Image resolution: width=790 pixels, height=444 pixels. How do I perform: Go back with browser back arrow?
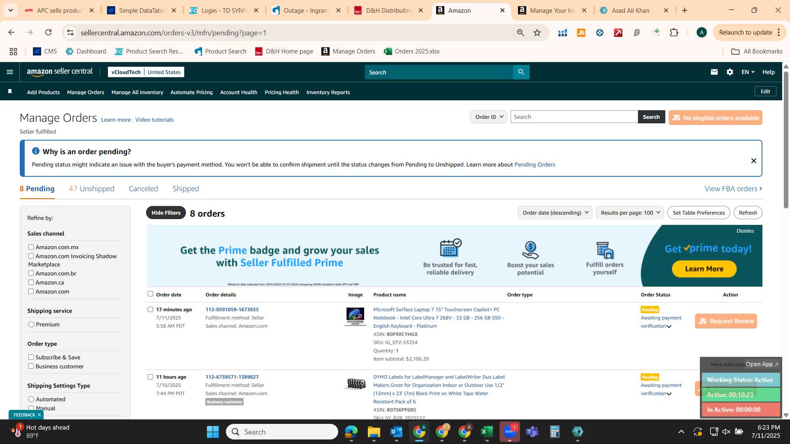click(12, 32)
